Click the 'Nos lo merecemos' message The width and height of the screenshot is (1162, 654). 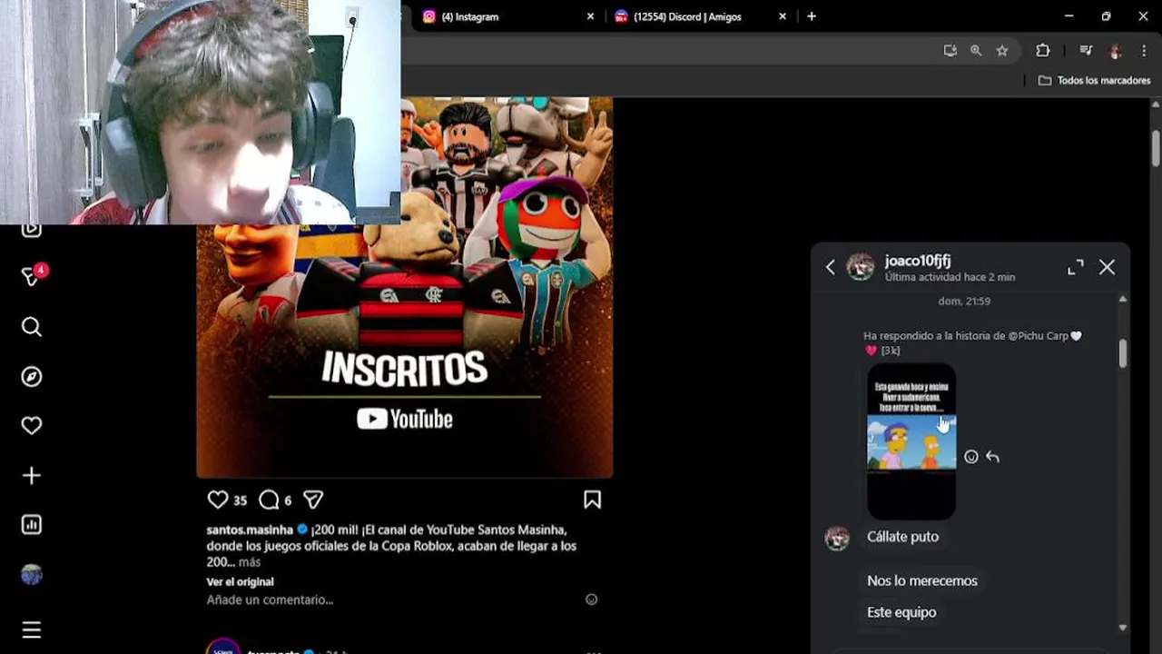(x=922, y=580)
